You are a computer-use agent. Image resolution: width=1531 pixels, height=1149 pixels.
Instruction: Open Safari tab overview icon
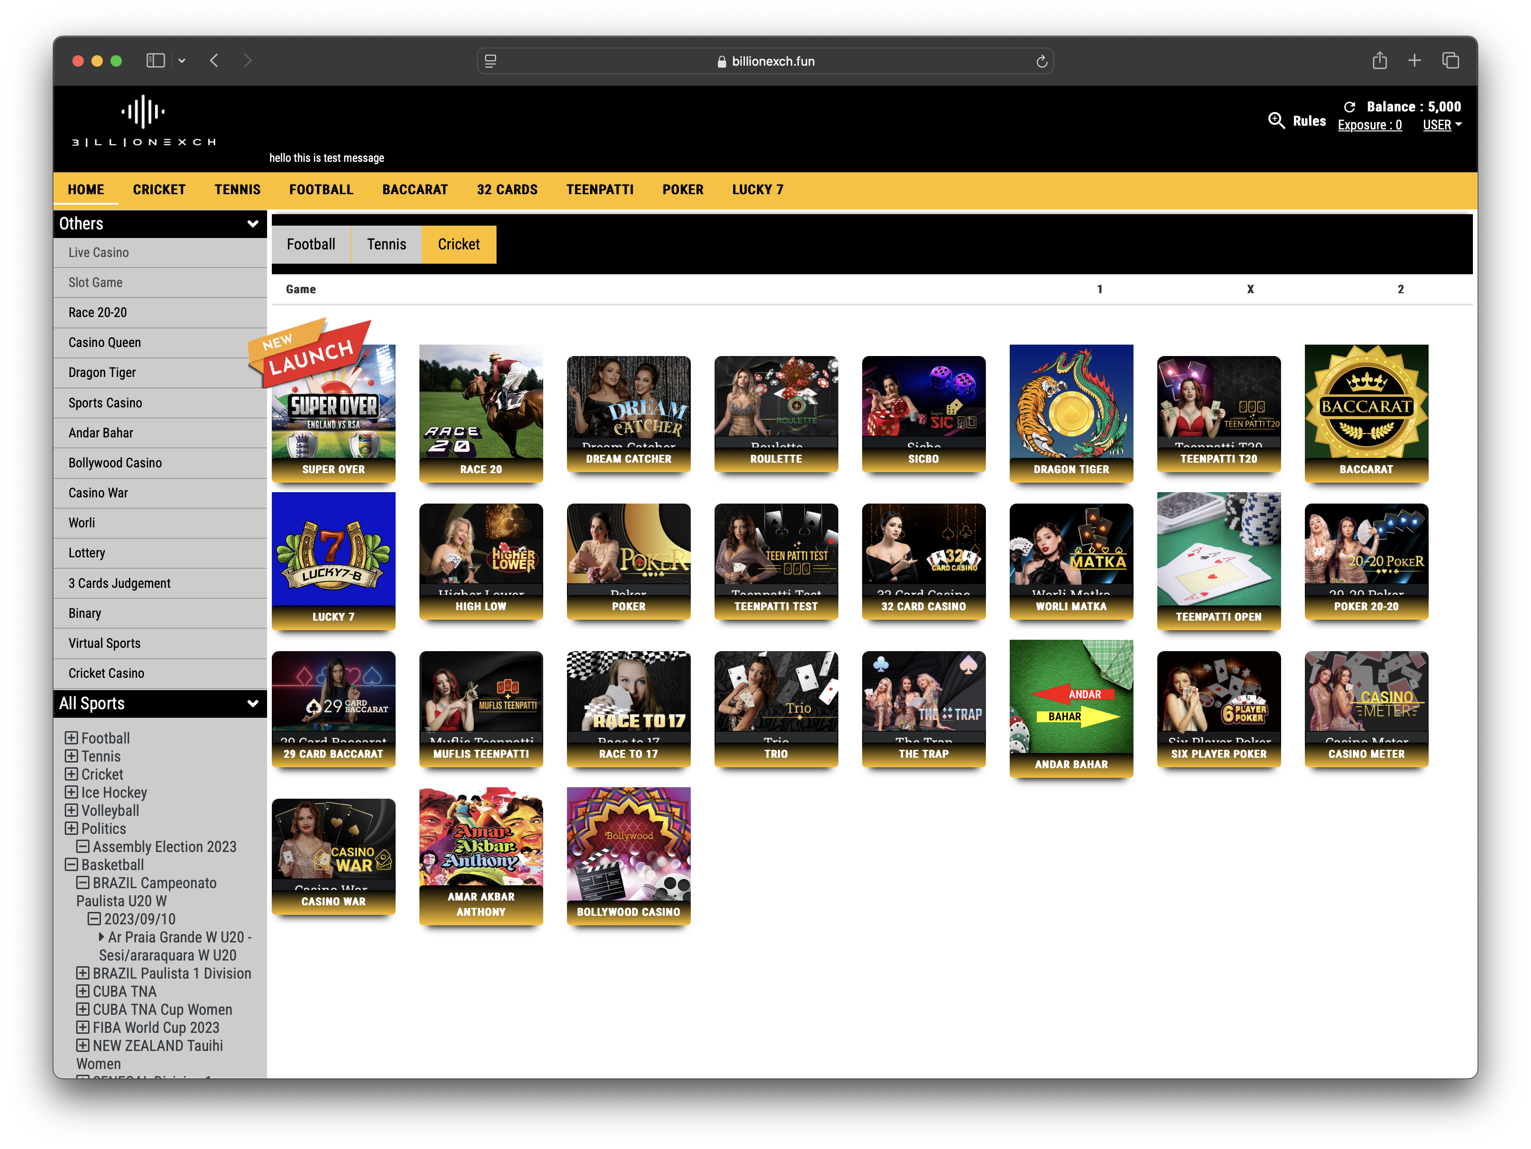click(x=1450, y=61)
